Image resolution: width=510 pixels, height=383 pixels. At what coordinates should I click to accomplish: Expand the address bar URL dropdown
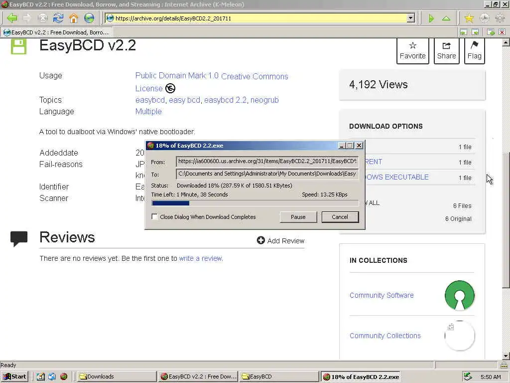pyautogui.click(x=411, y=18)
